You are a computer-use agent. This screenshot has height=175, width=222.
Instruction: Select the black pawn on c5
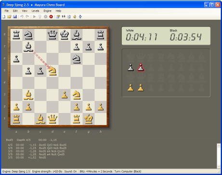pyautogui.click(x=40, y=71)
